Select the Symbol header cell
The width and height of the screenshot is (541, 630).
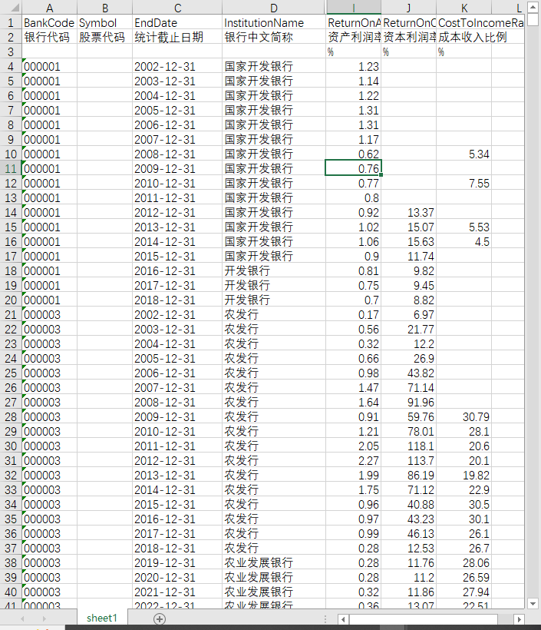click(105, 22)
